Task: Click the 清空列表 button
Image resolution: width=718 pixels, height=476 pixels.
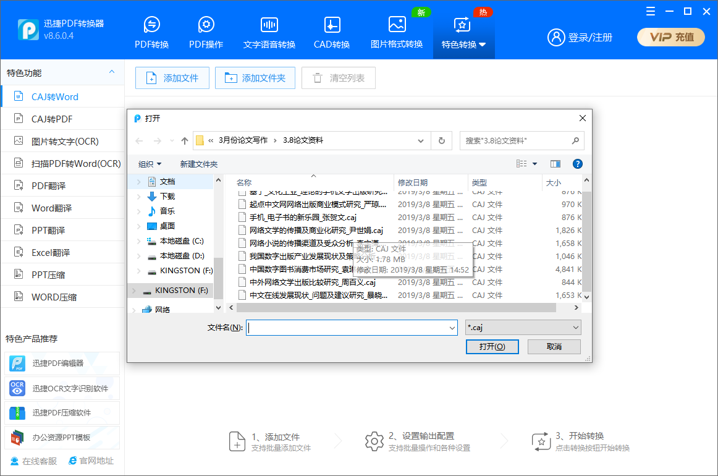Action: coord(339,78)
